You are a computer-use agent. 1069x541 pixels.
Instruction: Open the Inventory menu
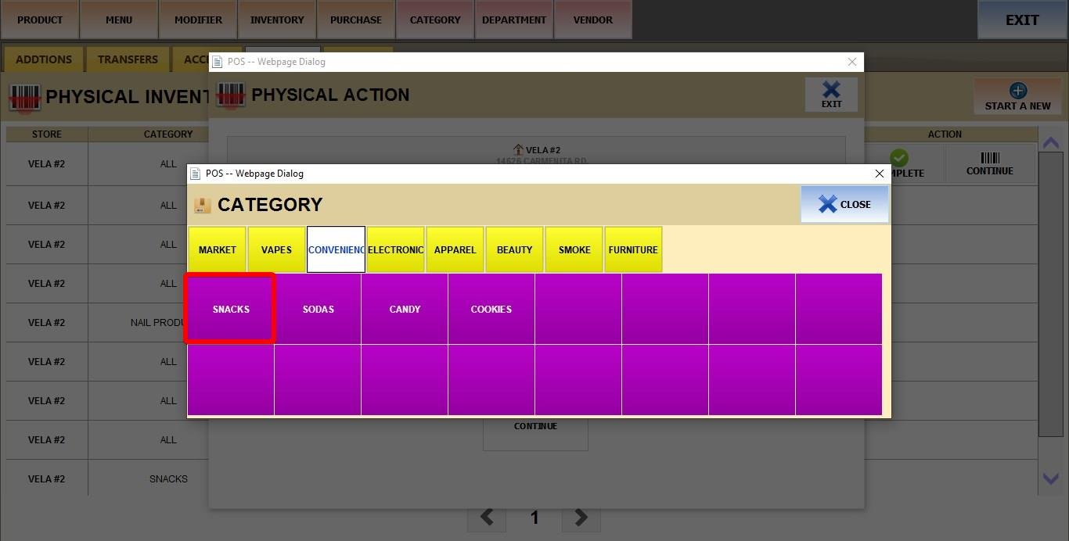coord(277,20)
